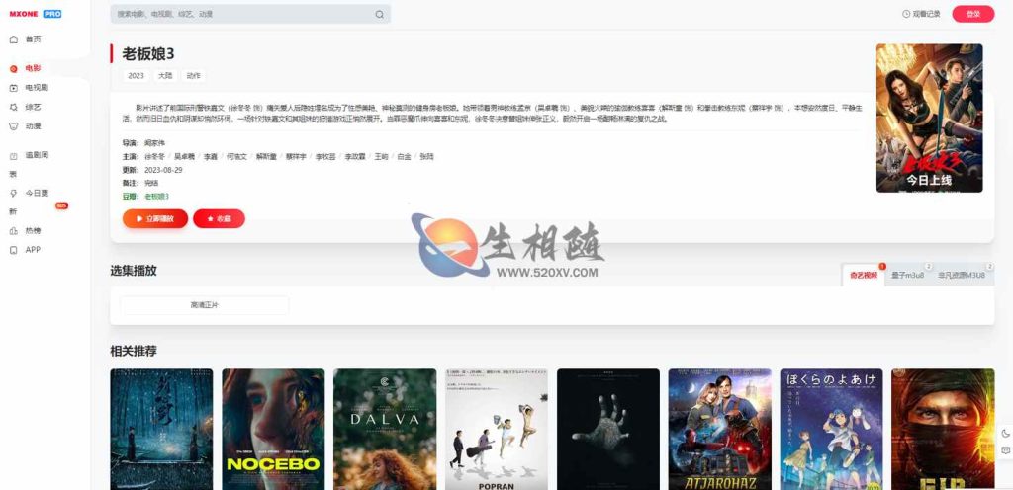Open the ATJAROHAZ recommended poster

pos(720,430)
